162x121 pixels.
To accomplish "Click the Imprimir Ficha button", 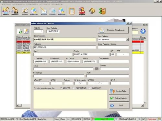I will (119, 91).
